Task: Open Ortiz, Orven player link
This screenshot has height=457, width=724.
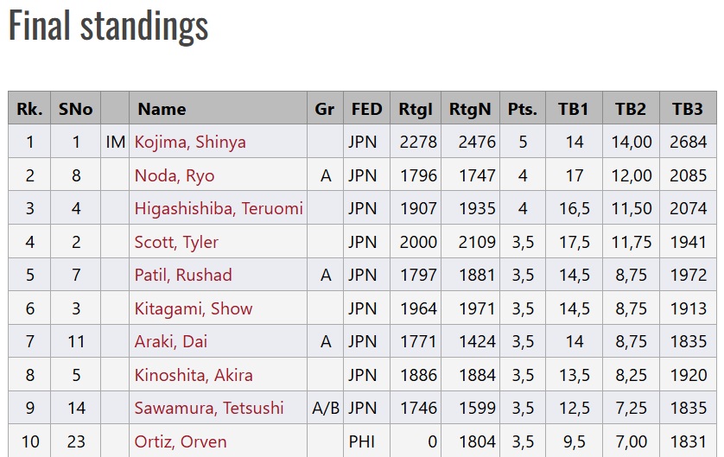Action: [x=180, y=441]
